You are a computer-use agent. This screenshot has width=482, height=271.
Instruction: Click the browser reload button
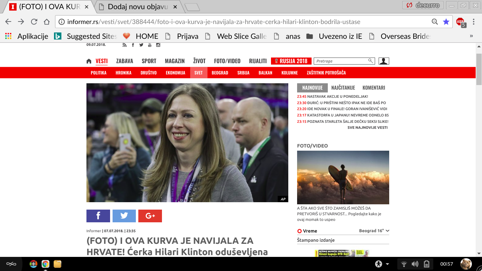click(x=34, y=22)
